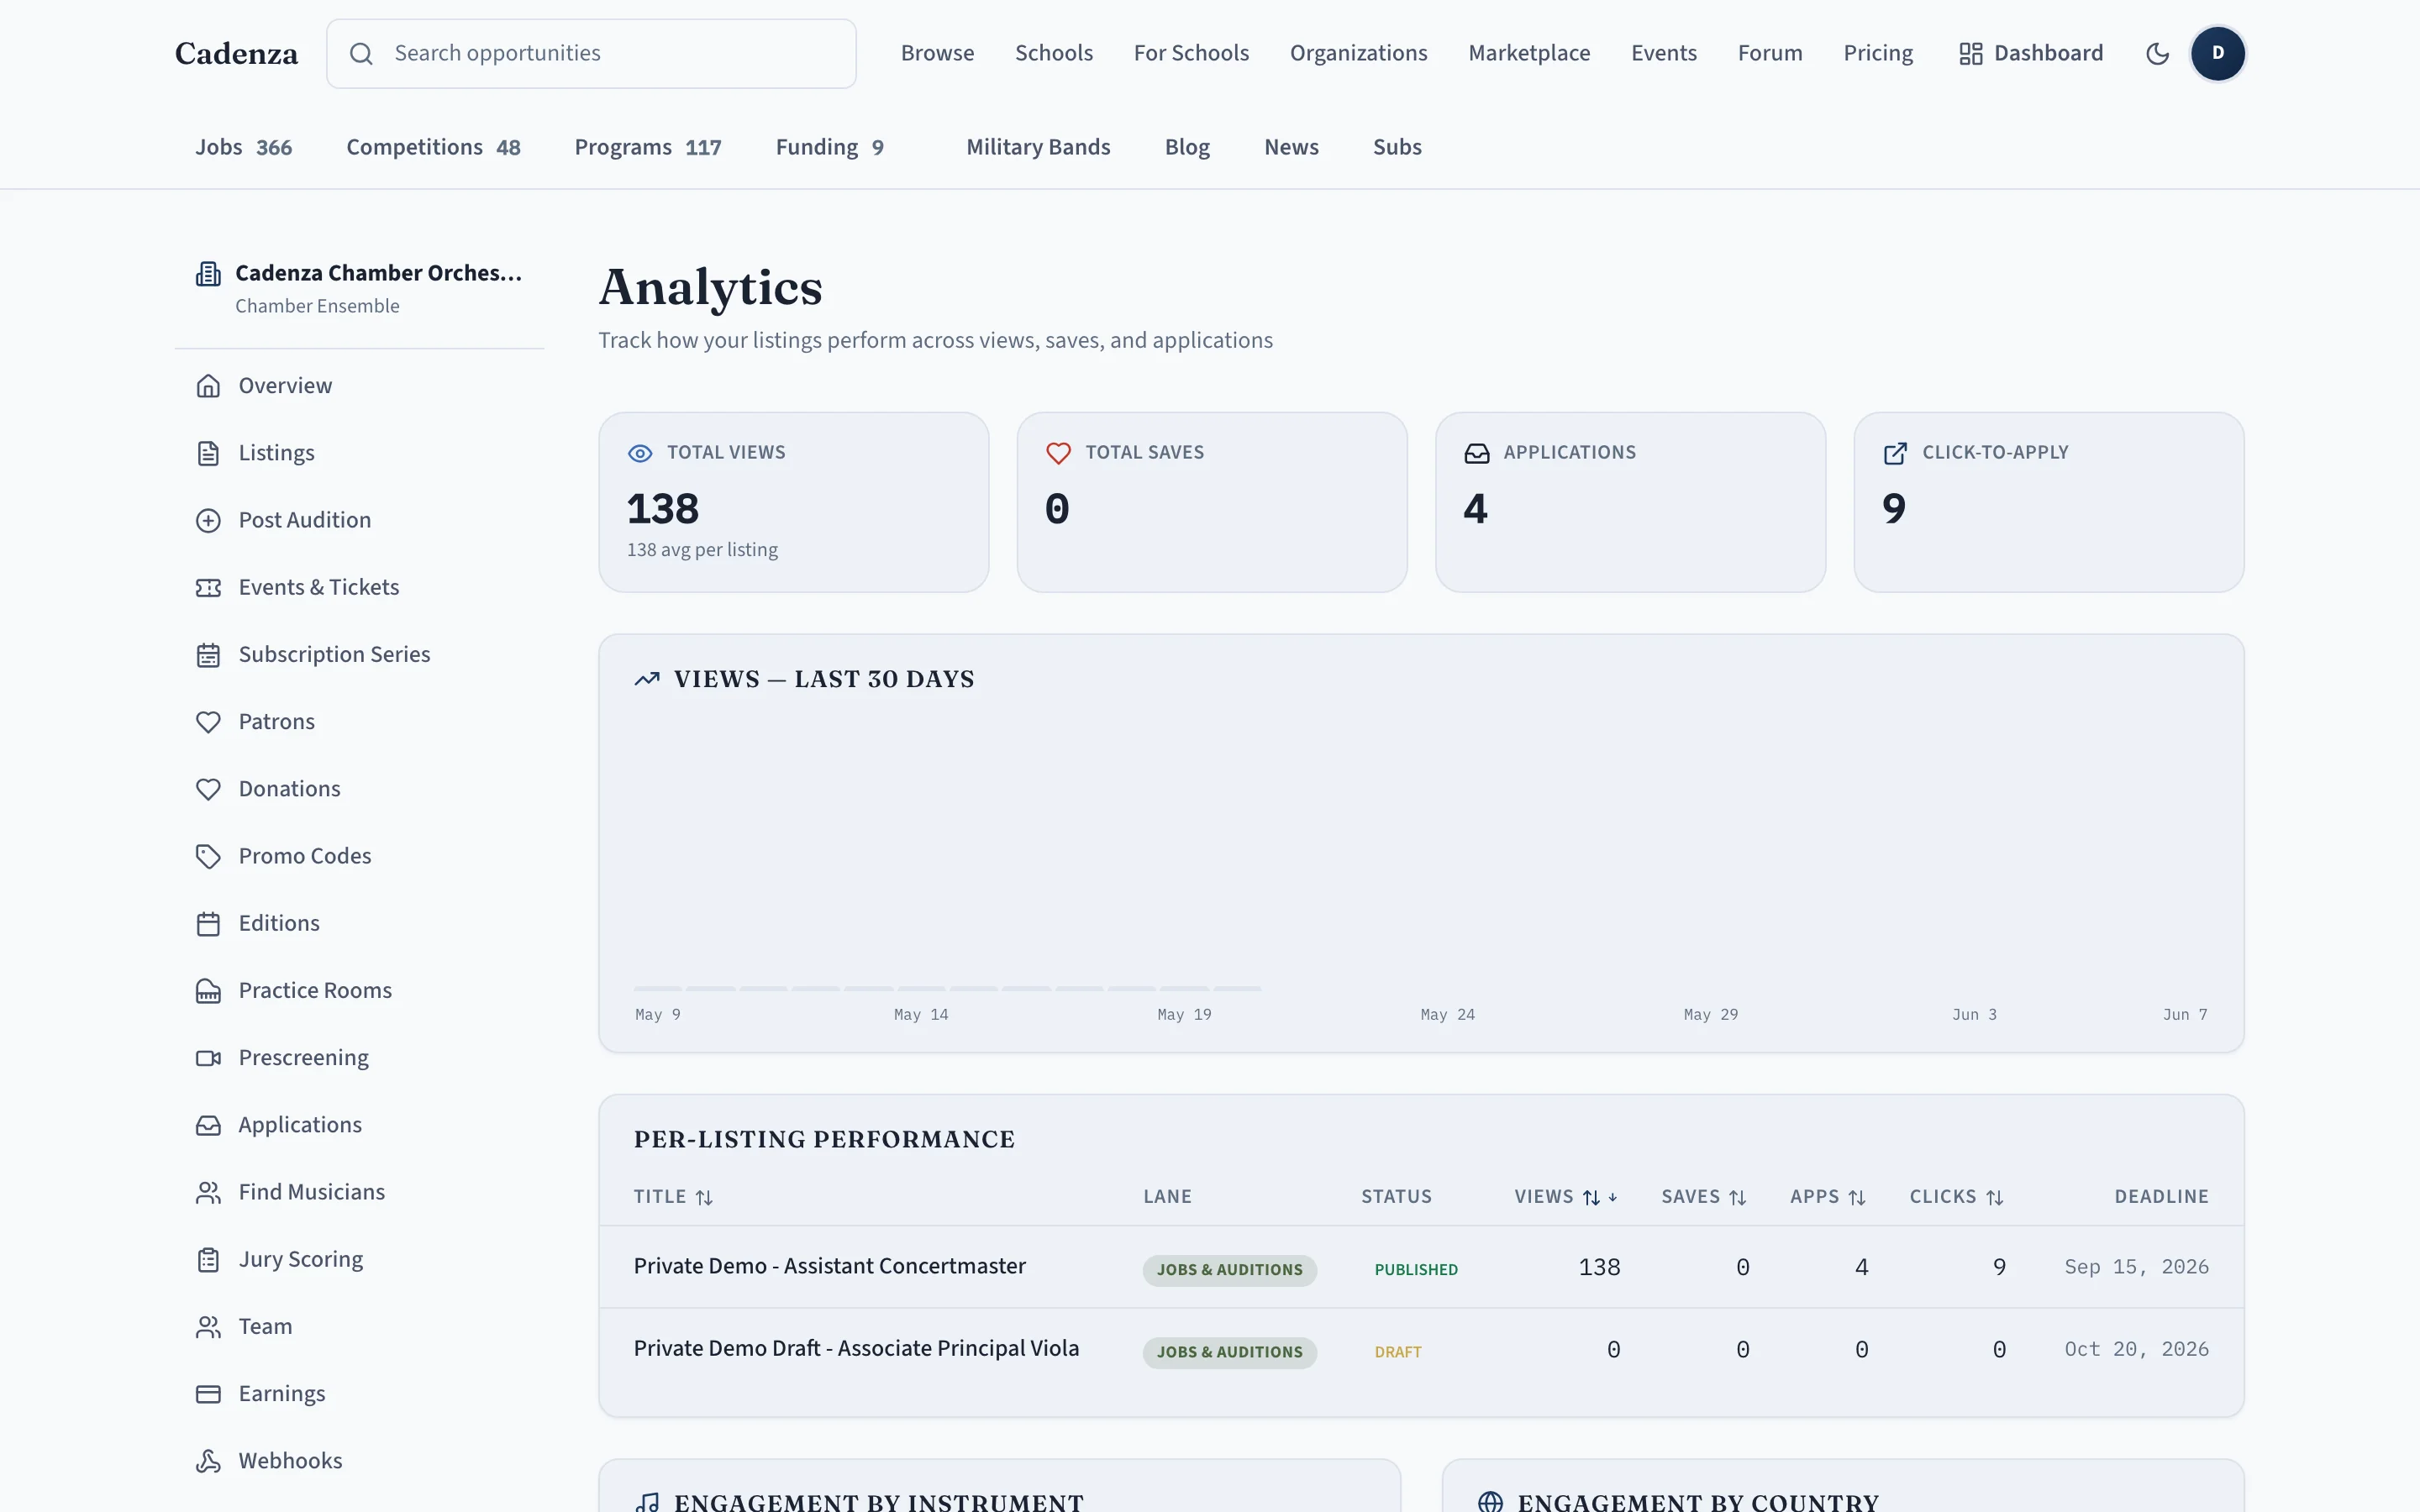Open Listings document icon in sidebar
Screen dimensions: 2420x1512
click(x=208, y=453)
